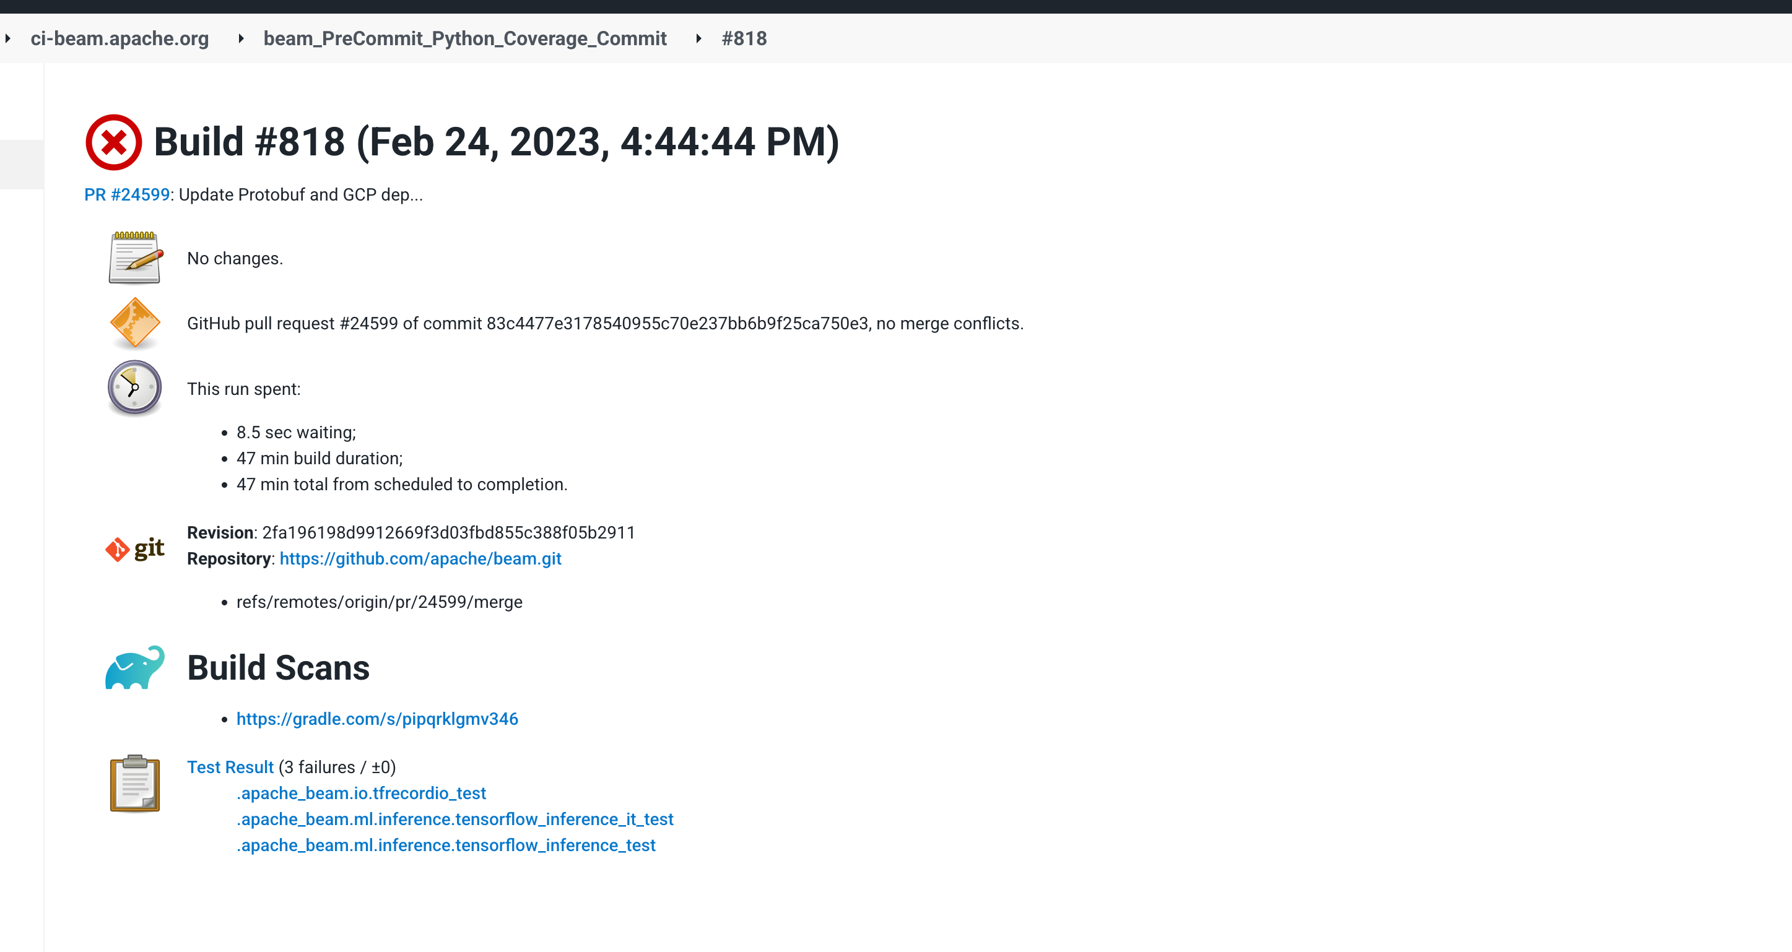Go to ci-beam.apache.org breadcrumb
Screen dimensions: 1792x952
(x=120, y=38)
